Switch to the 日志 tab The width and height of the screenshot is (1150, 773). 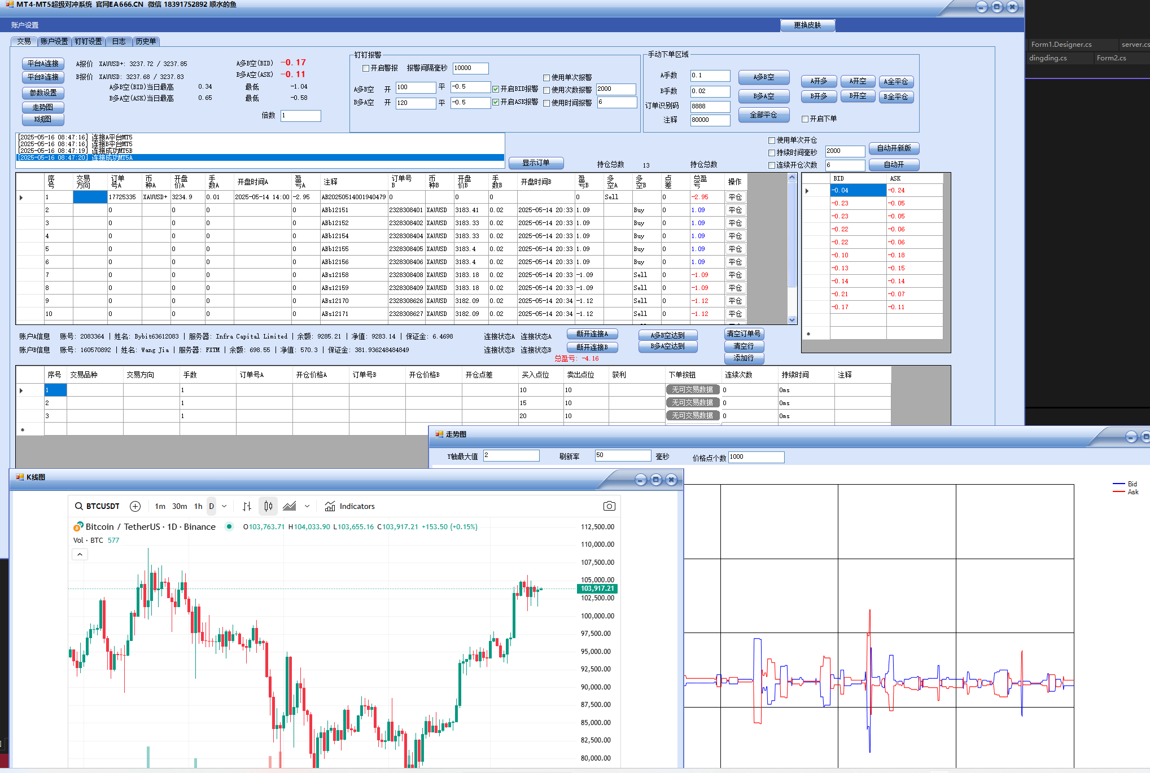(x=119, y=42)
